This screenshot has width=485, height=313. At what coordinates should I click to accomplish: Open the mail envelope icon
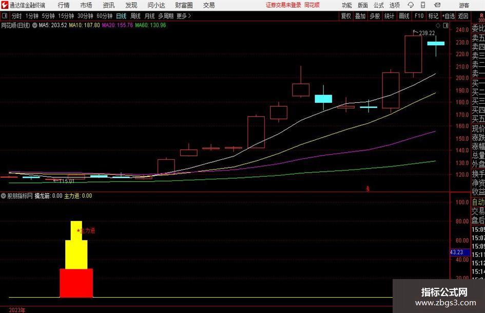tap(437, 5)
